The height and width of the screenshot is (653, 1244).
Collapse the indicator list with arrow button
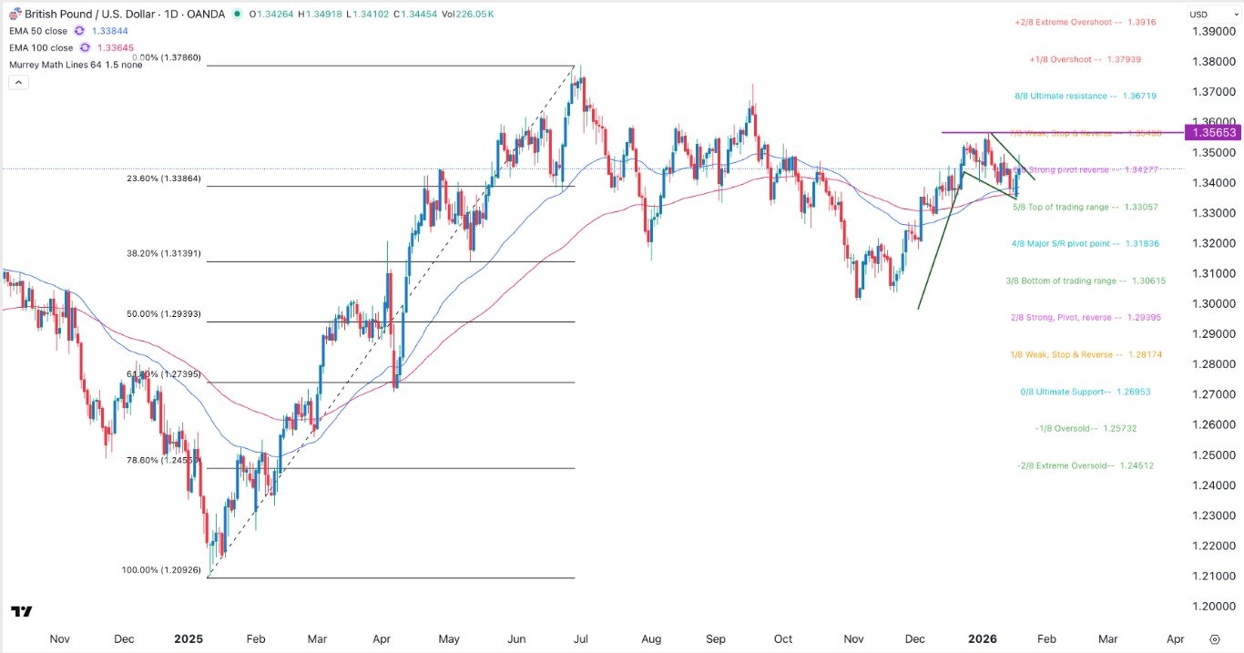pyautogui.click(x=17, y=81)
